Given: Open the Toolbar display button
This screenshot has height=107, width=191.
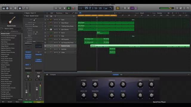Looking at the screenshot, I should tap(11, 8).
